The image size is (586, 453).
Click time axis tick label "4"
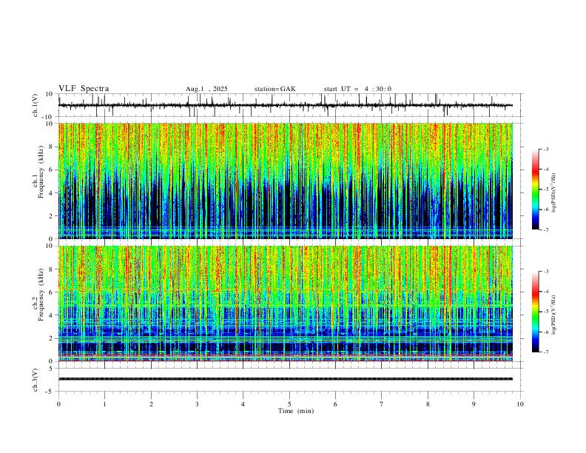coord(243,404)
